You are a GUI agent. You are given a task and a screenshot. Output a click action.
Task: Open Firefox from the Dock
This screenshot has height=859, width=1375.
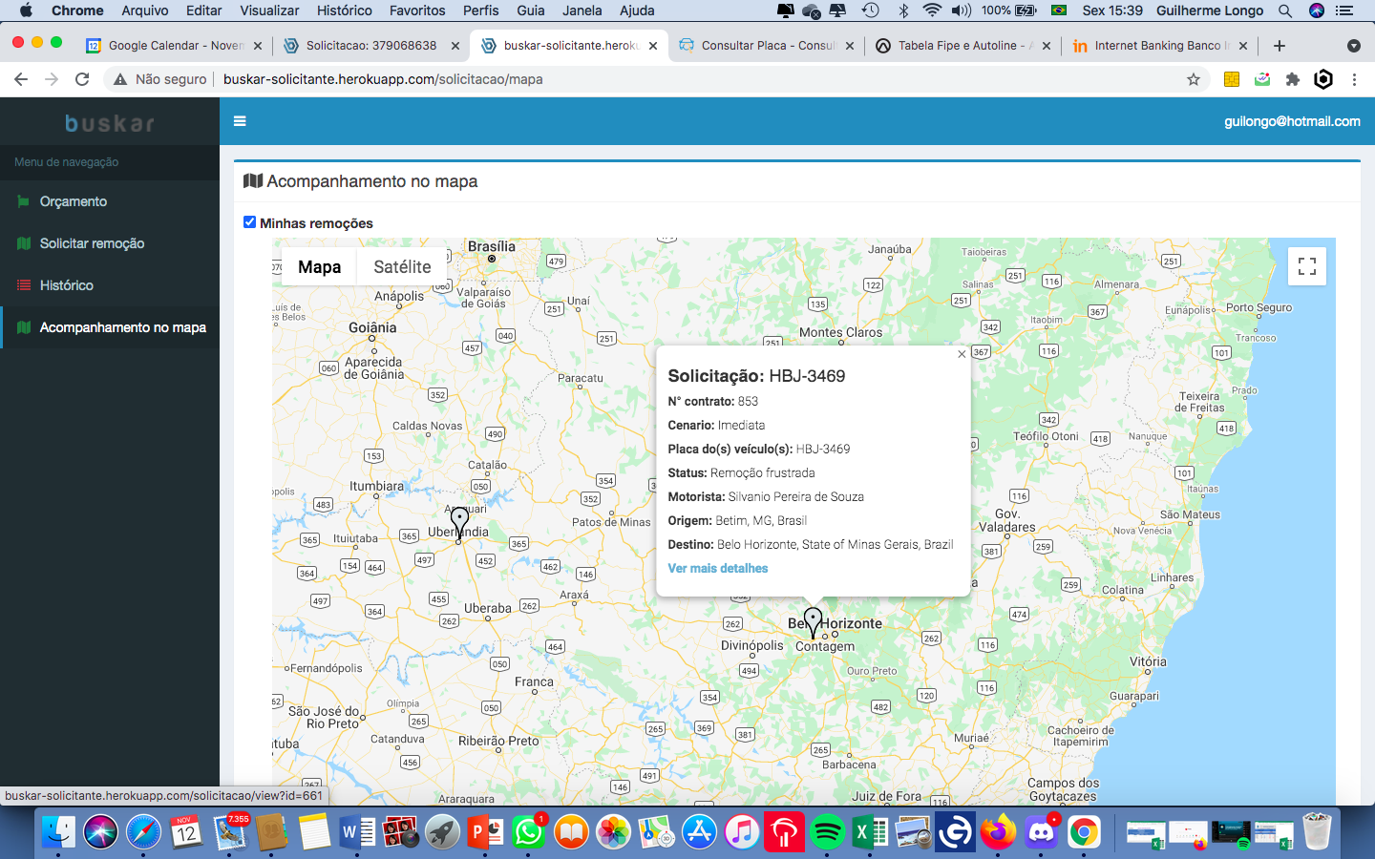point(998,833)
